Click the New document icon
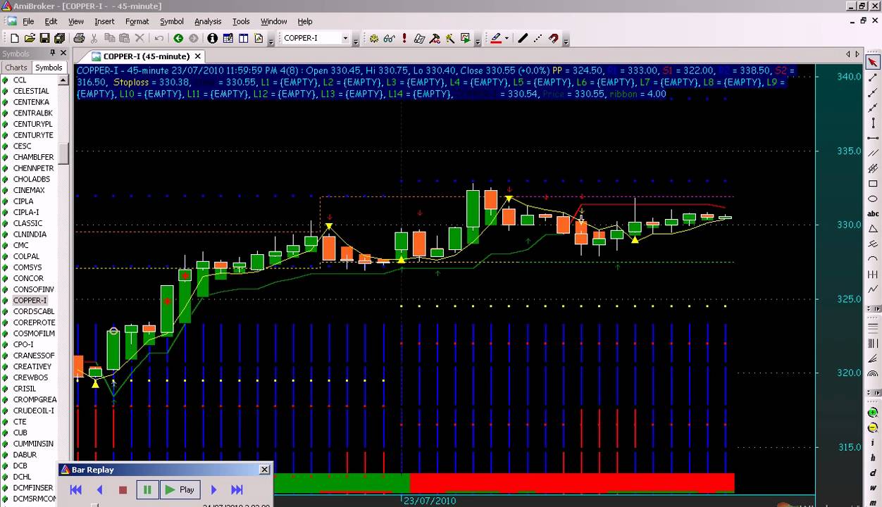The image size is (882, 507). (14, 38)
